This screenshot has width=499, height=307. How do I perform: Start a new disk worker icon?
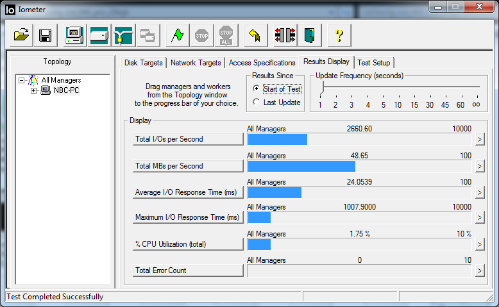(x=99, y=35)
